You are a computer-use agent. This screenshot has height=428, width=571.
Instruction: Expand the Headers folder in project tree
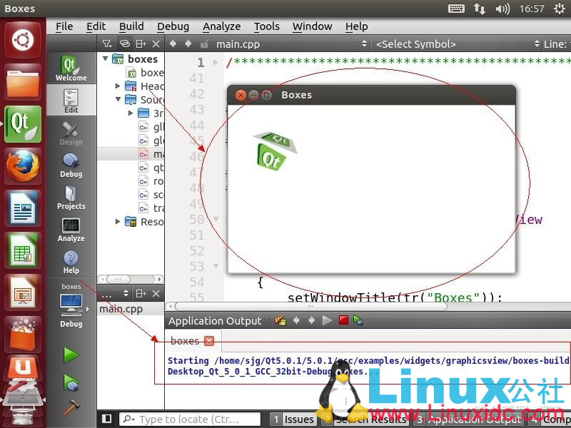click(x=118, y=86)
